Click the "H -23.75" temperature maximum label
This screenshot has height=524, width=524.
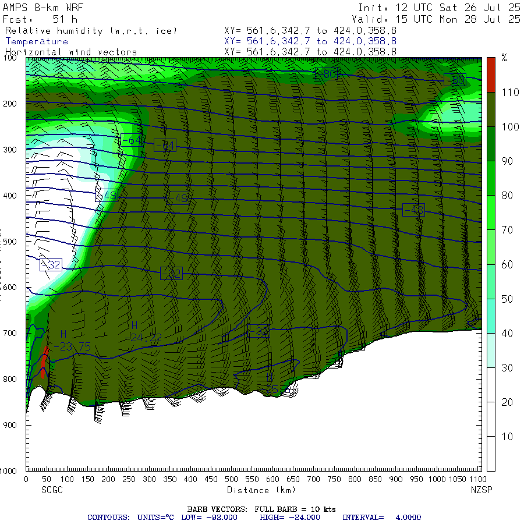(72, 341)
